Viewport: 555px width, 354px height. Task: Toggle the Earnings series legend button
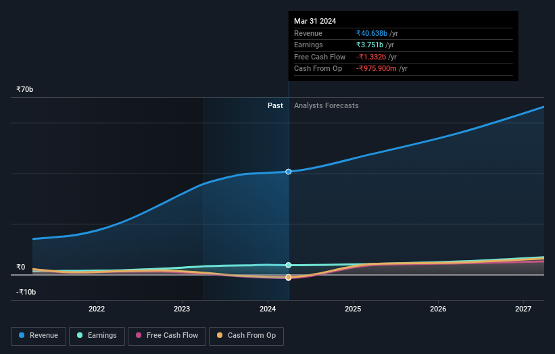pyautogui.click(x=97, y=336)
